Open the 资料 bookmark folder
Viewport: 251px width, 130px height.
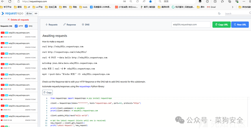63,7
